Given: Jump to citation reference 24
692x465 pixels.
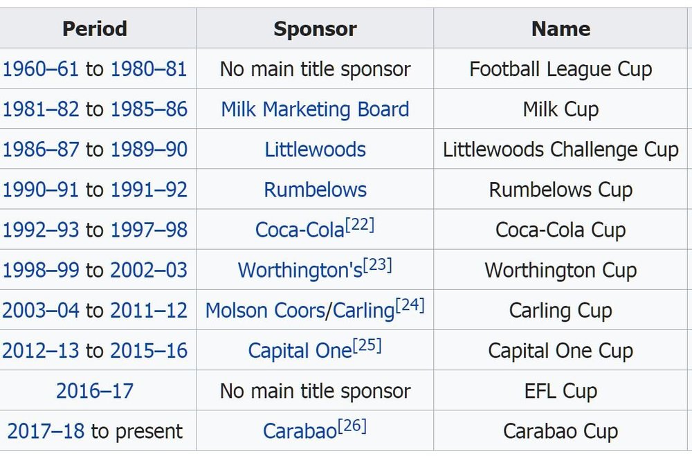Looking at the screenshot, I should click(x=410, y=305).
